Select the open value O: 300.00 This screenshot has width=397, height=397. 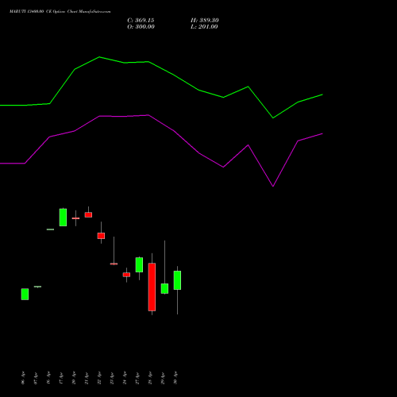(141, 27)
